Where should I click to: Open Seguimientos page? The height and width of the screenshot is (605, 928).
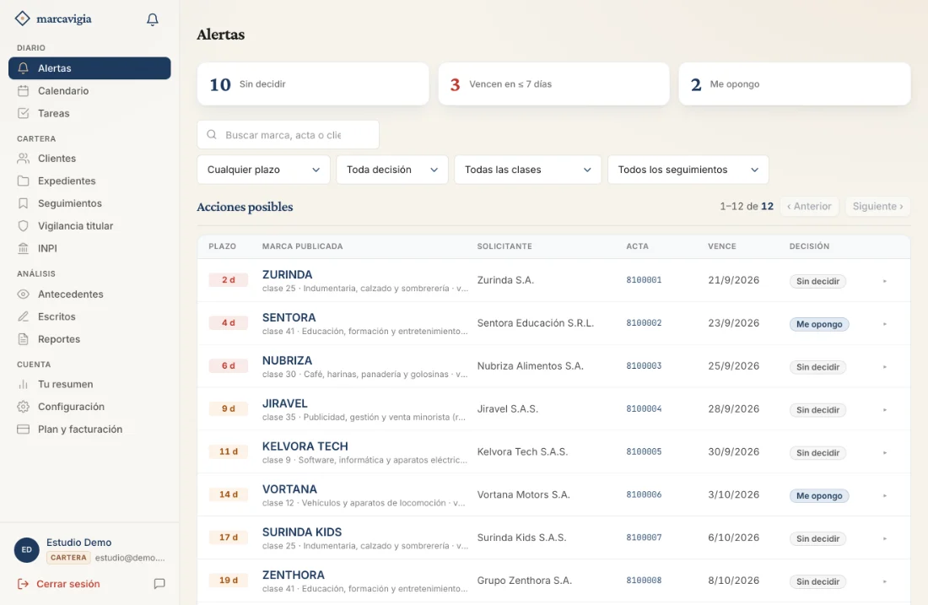(89, 203)
